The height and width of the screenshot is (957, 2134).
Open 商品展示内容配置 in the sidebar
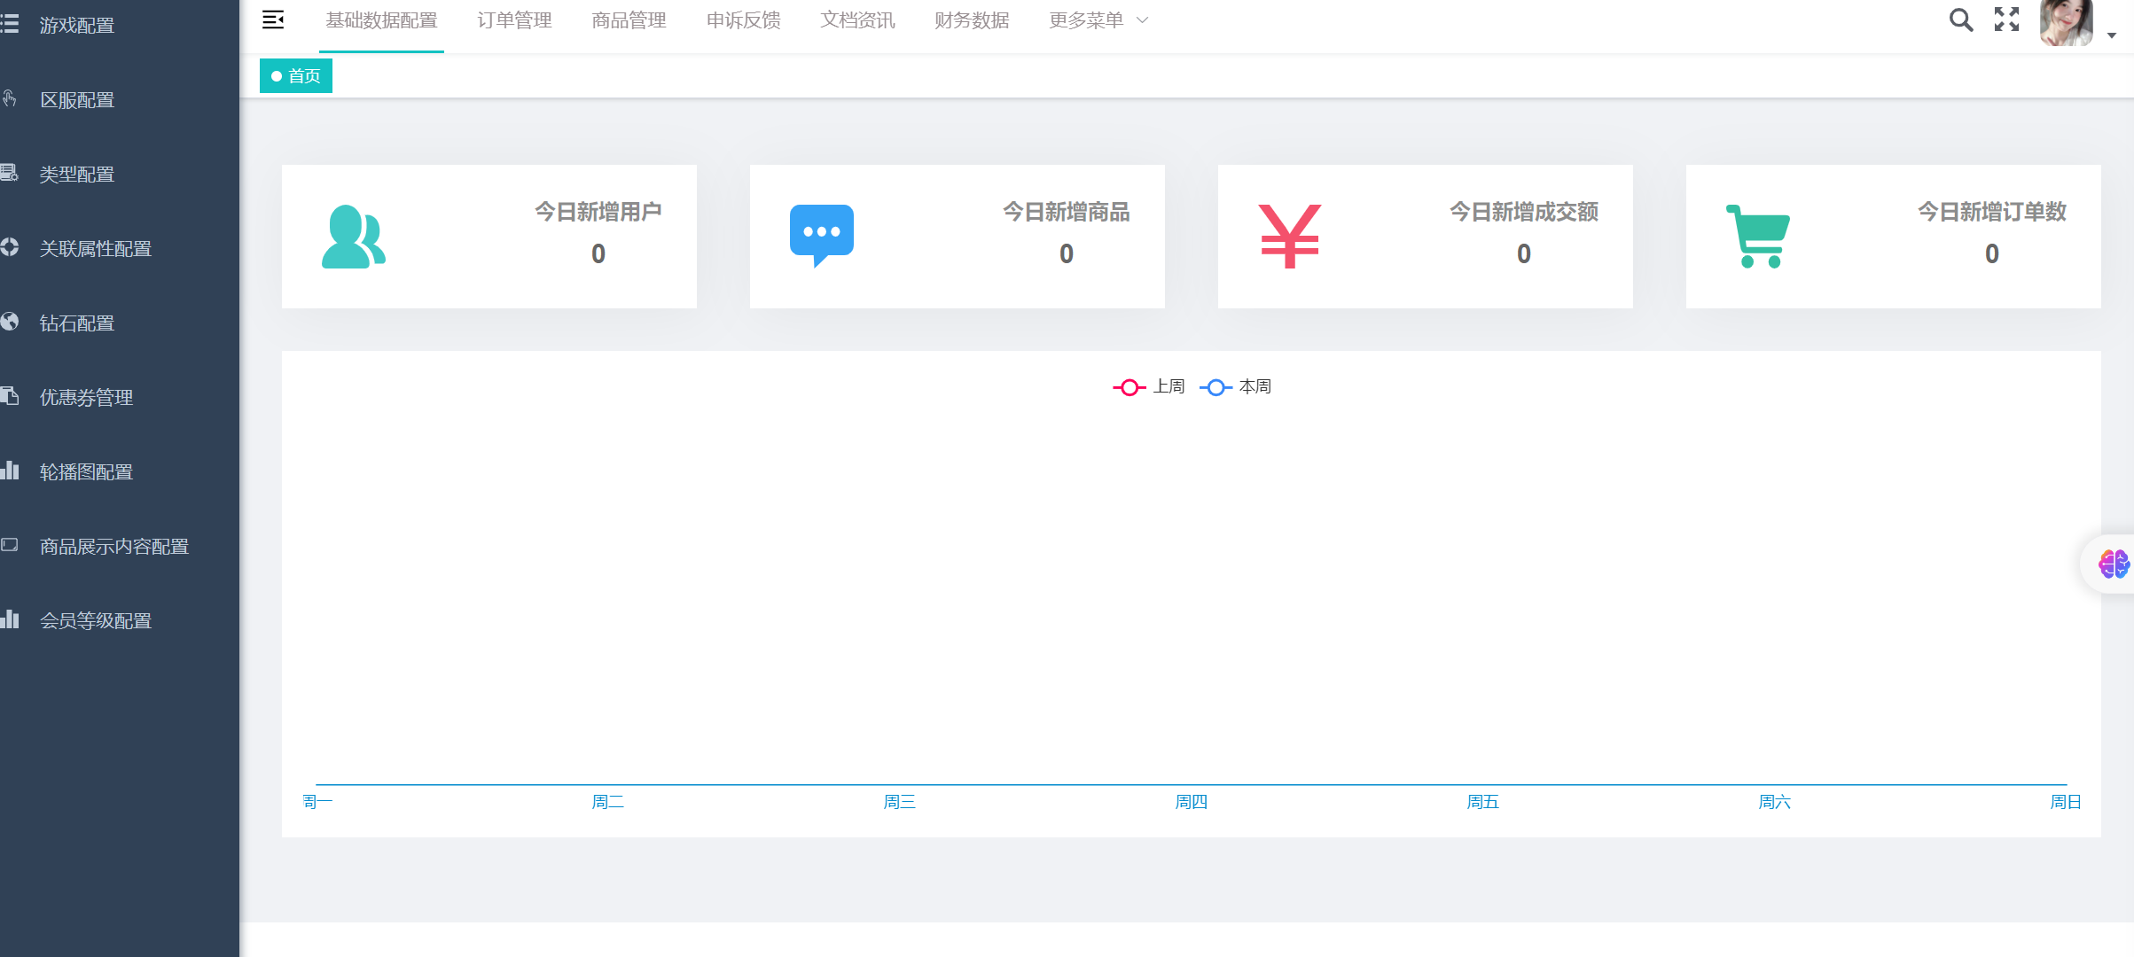(120, 547)
